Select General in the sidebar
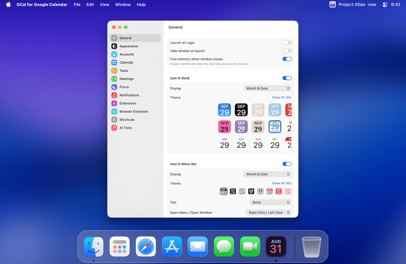This screenshot has width=406, height=264. click(x=136, y=38)
